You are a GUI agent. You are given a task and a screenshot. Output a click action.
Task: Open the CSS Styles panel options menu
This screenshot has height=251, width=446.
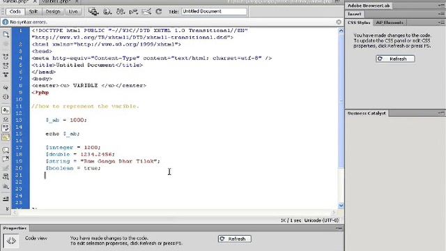tap(442, 22)
